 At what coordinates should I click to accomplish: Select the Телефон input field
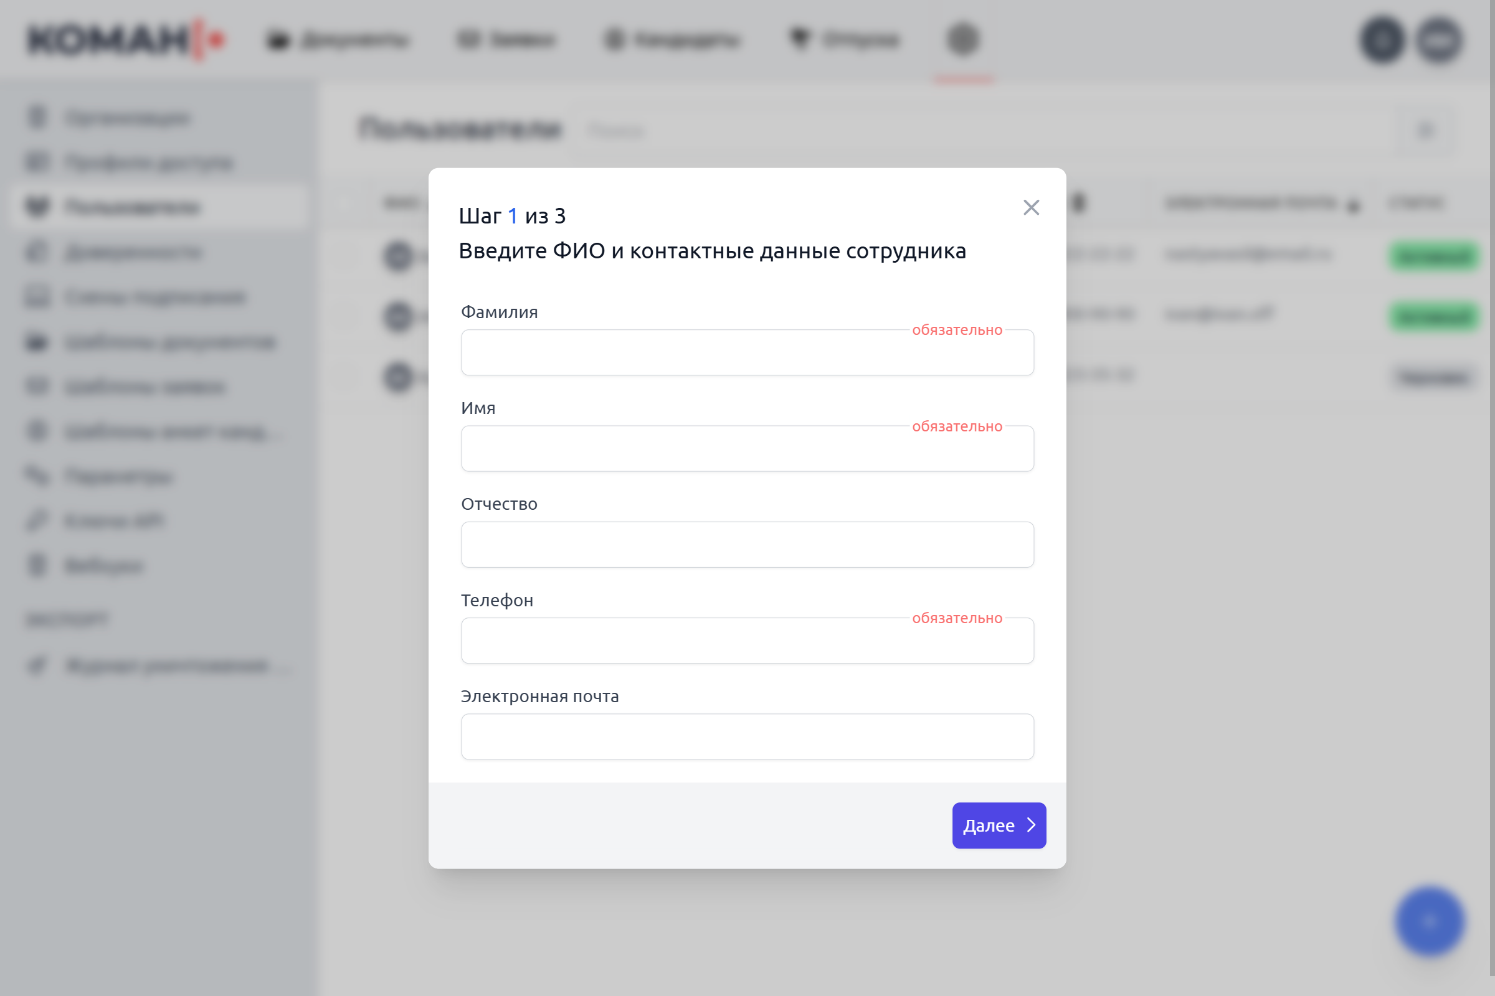coord(747,641)
